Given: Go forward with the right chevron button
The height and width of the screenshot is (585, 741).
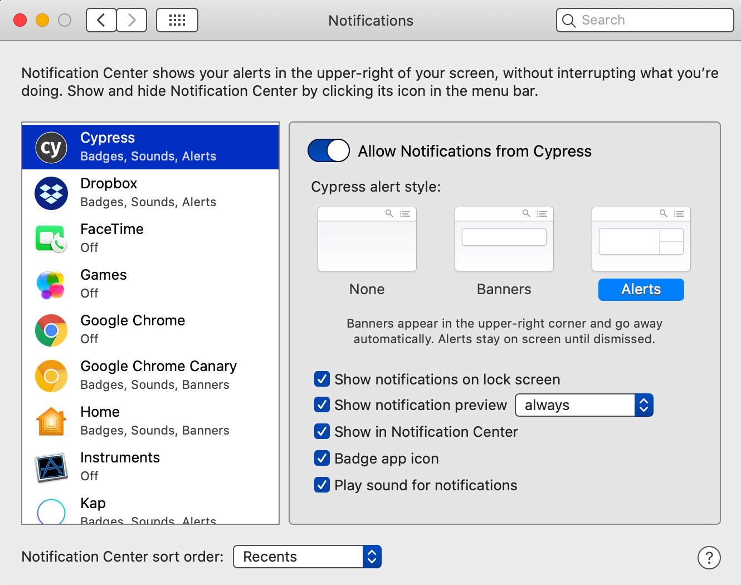Looking at the screenshot, I should pyautogui.click(x=132, y=21).
